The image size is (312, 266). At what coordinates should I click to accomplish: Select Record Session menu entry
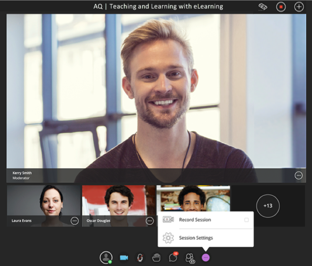coord(206,220)
